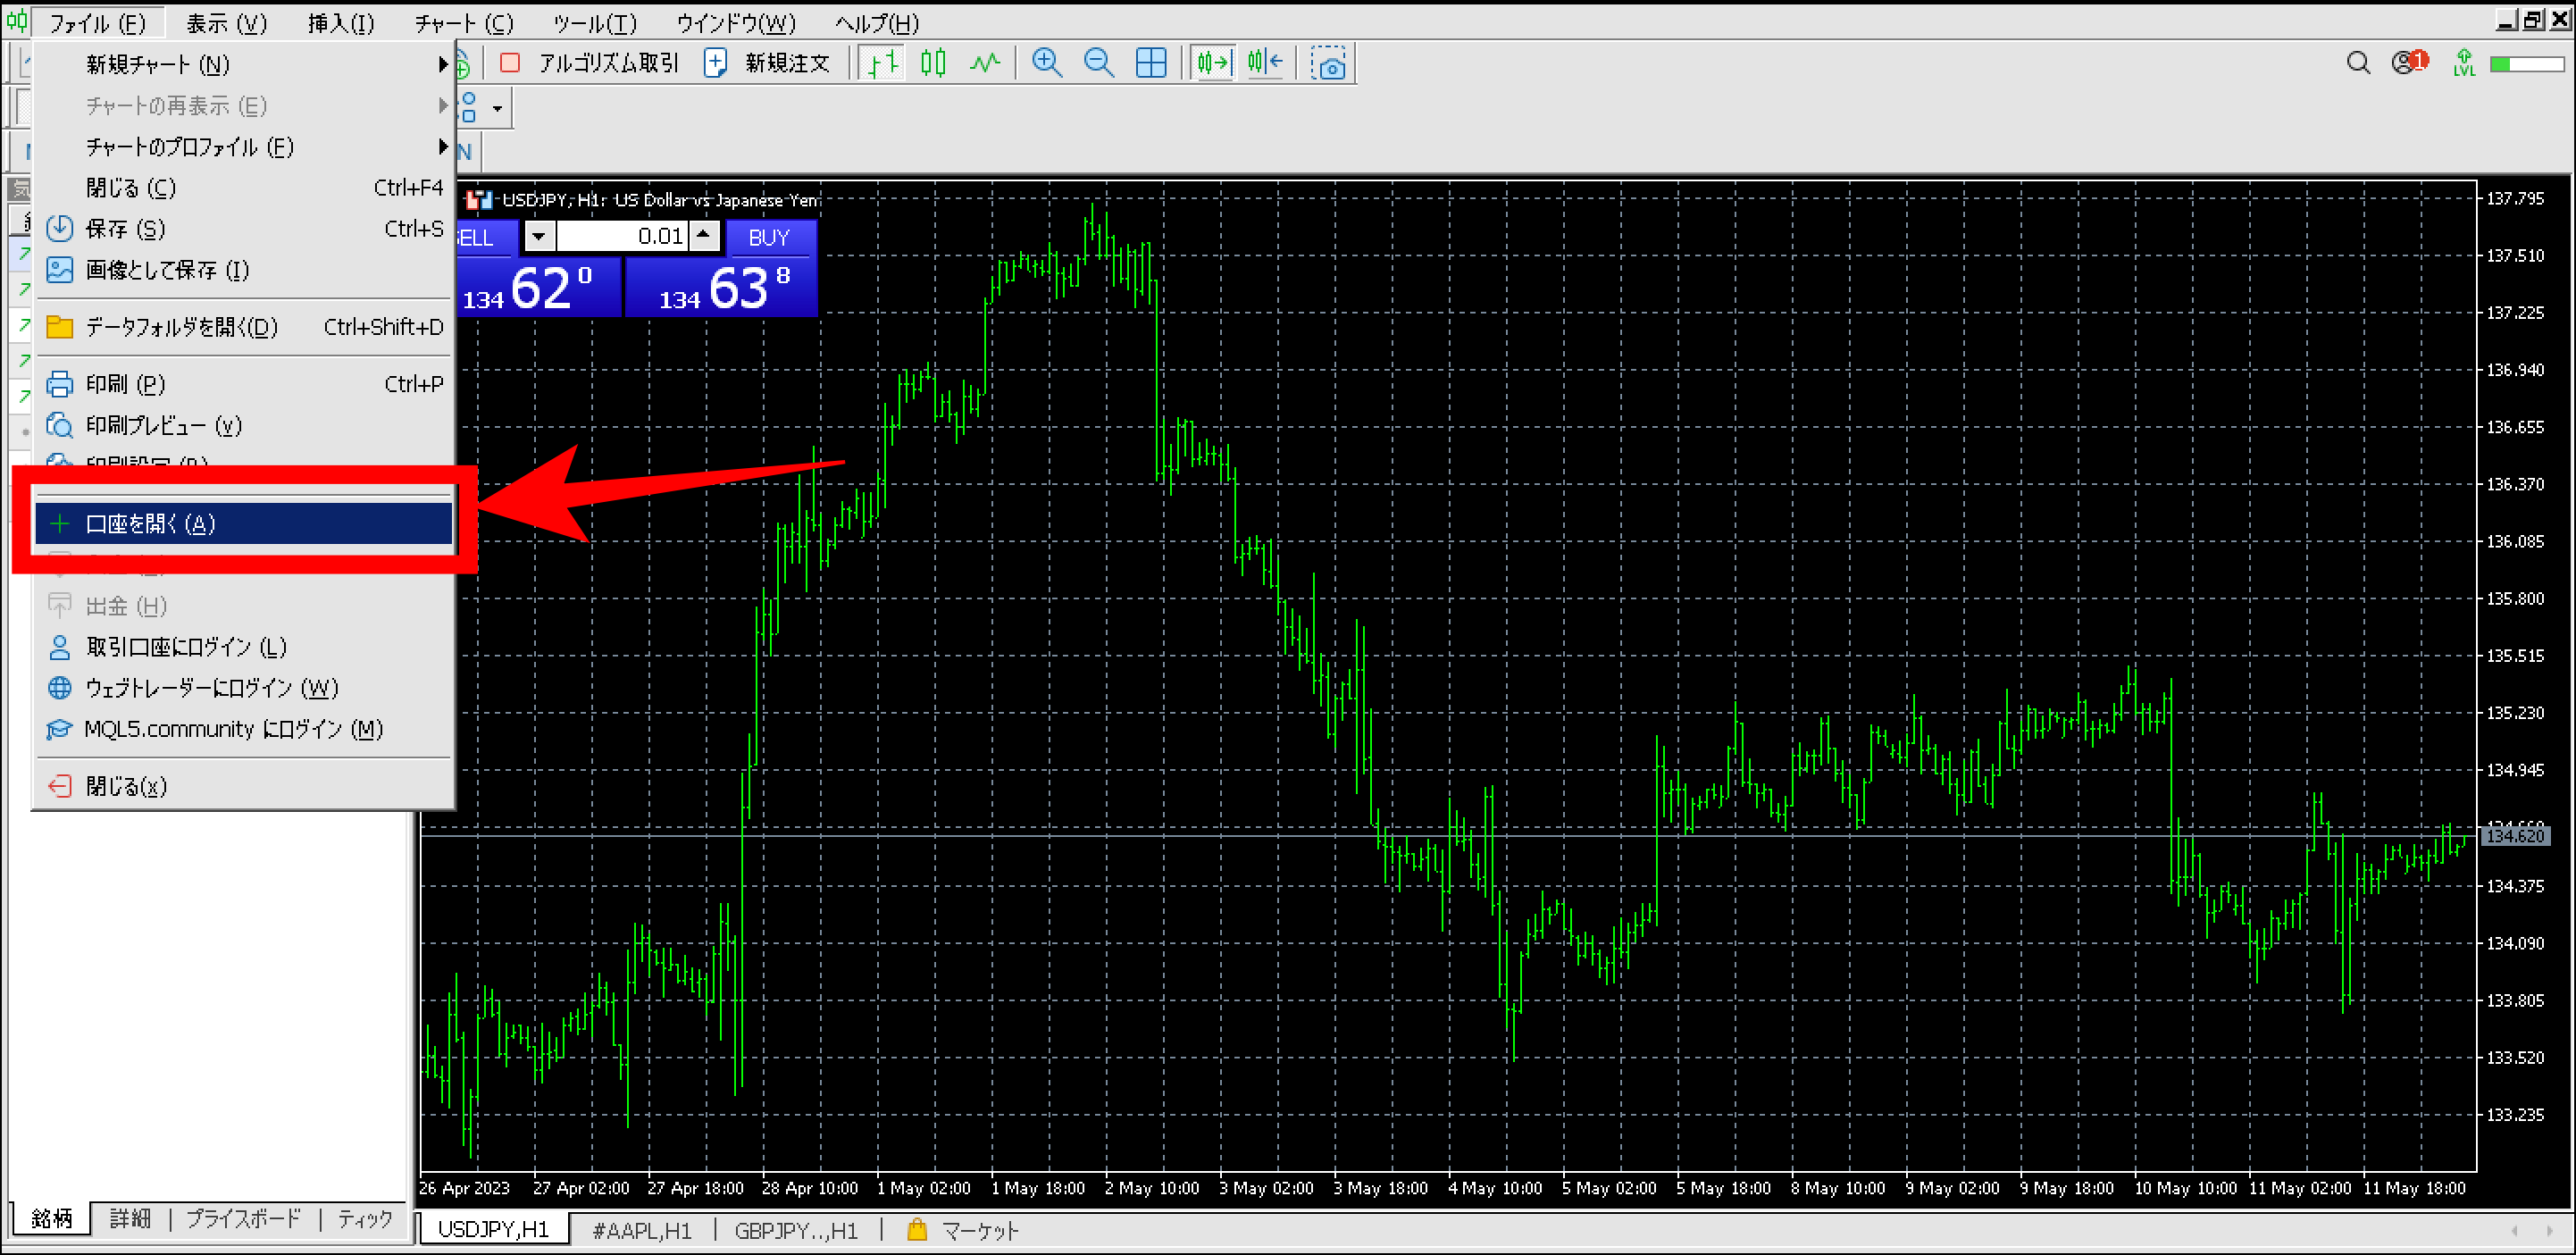Open the search magnifier icon at top right
The height and width of the screenshot is (1255, 2576).
(x=2357, y=63)
